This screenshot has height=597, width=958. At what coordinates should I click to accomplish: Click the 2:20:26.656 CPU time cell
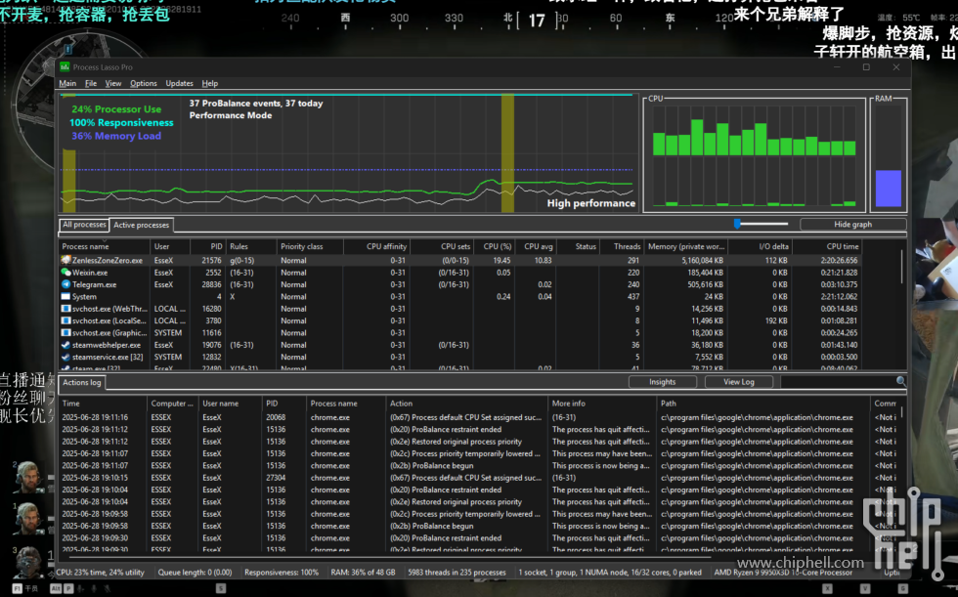(x=839, y=260)
